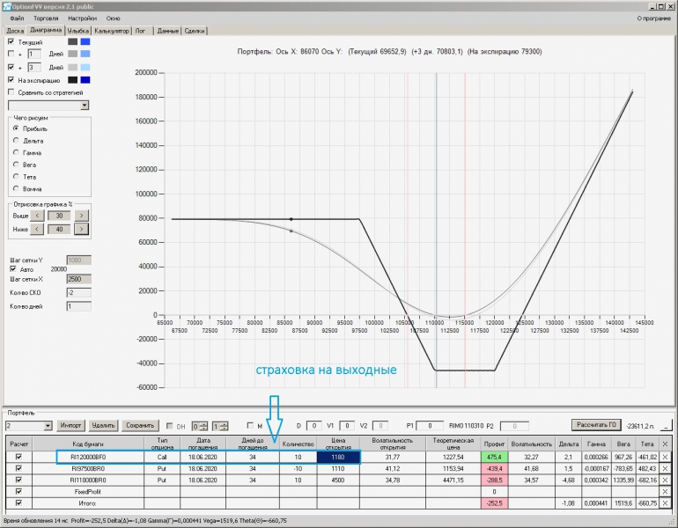This screenshot has width=678, height=528.
Task: Delete the RI120000BF0 Call row with X
Action: [x=665, y=457]
